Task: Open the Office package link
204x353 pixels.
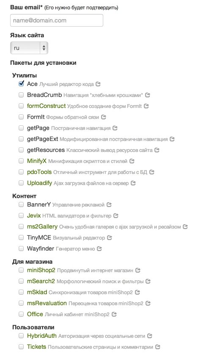Action: 35,314
